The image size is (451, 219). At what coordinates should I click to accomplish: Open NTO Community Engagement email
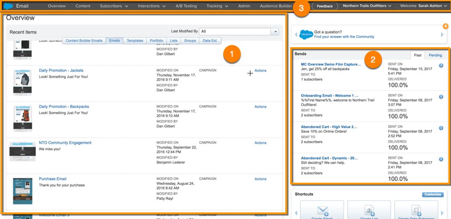65,143
